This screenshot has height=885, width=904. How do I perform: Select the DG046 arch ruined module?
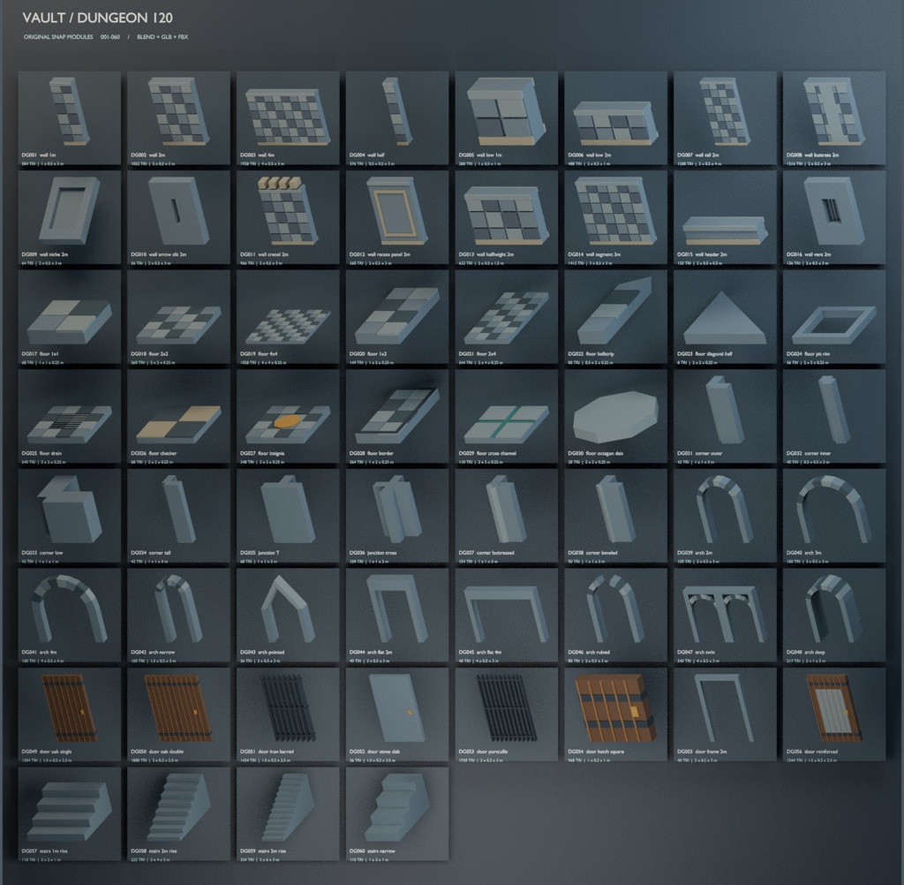(615, 616)
